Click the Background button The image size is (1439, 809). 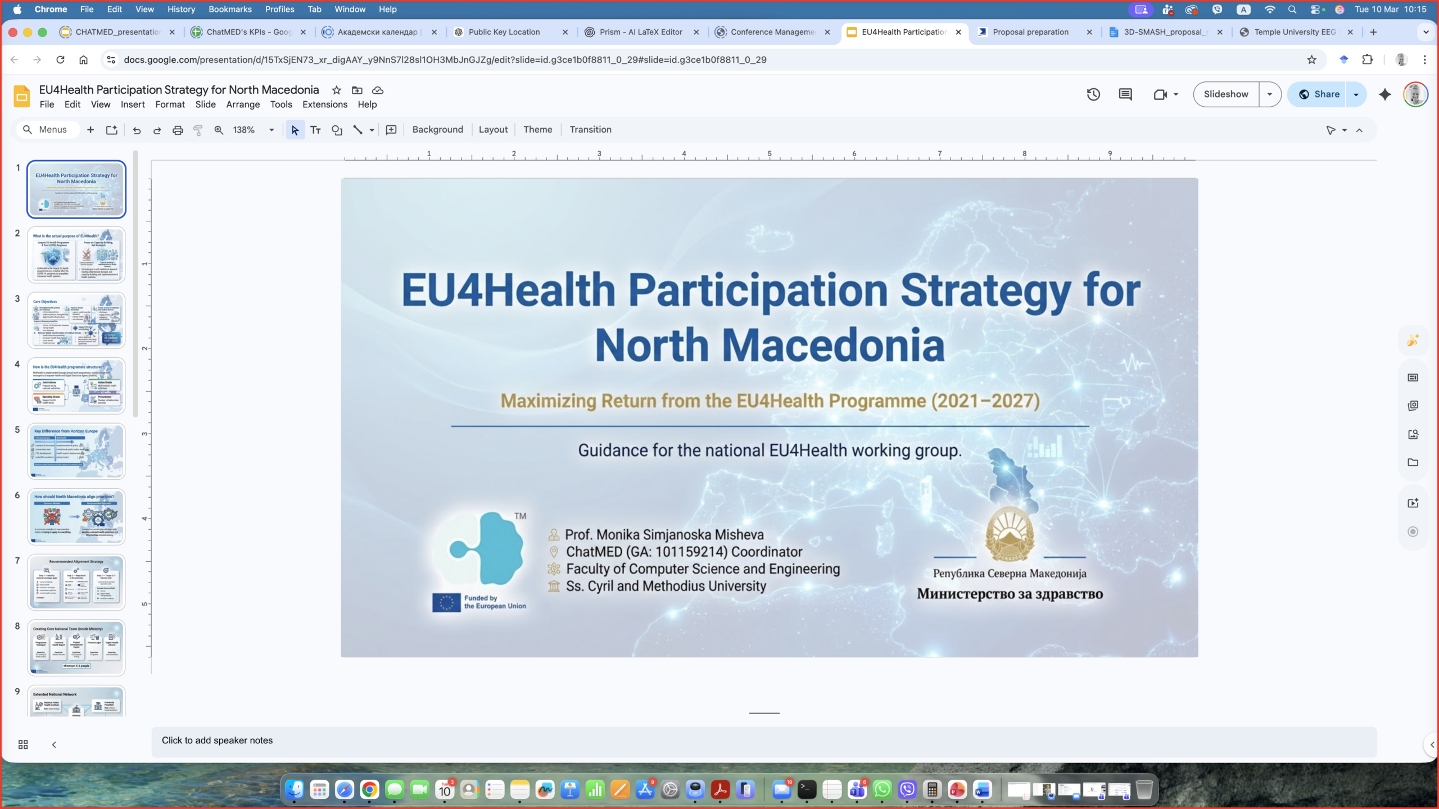tap(437, 130)
